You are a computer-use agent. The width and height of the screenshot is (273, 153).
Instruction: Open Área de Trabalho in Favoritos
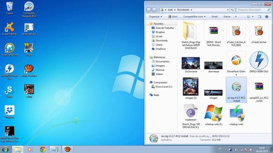(163, 28)
